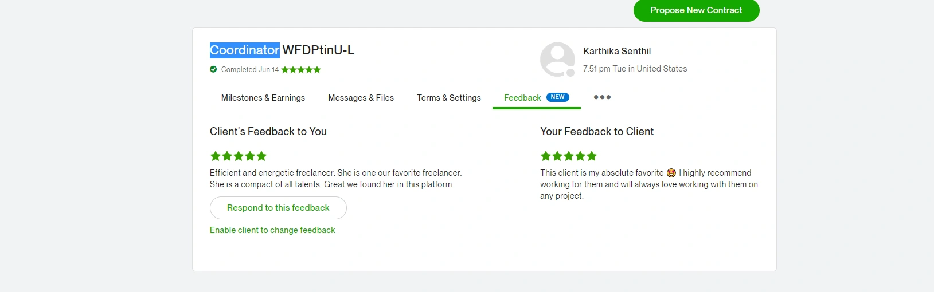Select the Feedback tab
This screenshot has height=292, width=934.
pos(522,98)
